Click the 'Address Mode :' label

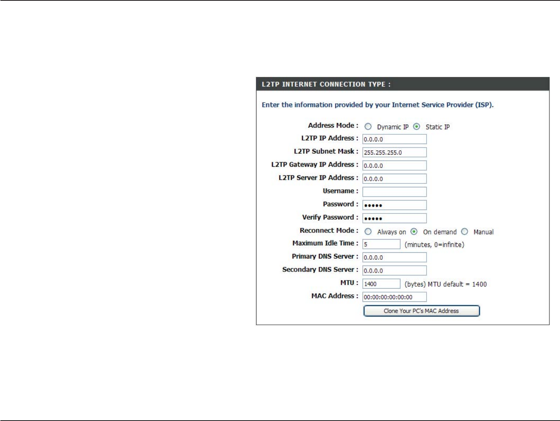[x=333, y=125]
